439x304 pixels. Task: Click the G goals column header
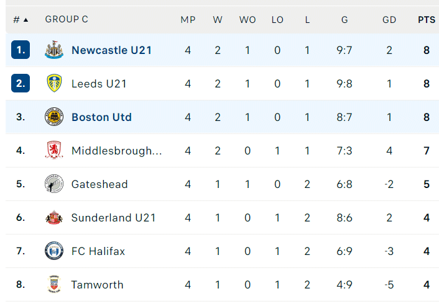344,20
